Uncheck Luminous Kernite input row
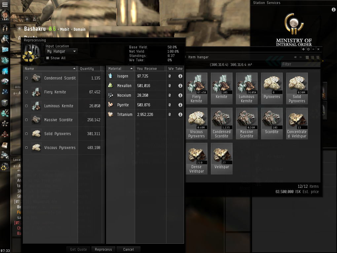Image resolution: width=337 pixels, height=253 pixels. pyautogui.click(x=26, y=106)
